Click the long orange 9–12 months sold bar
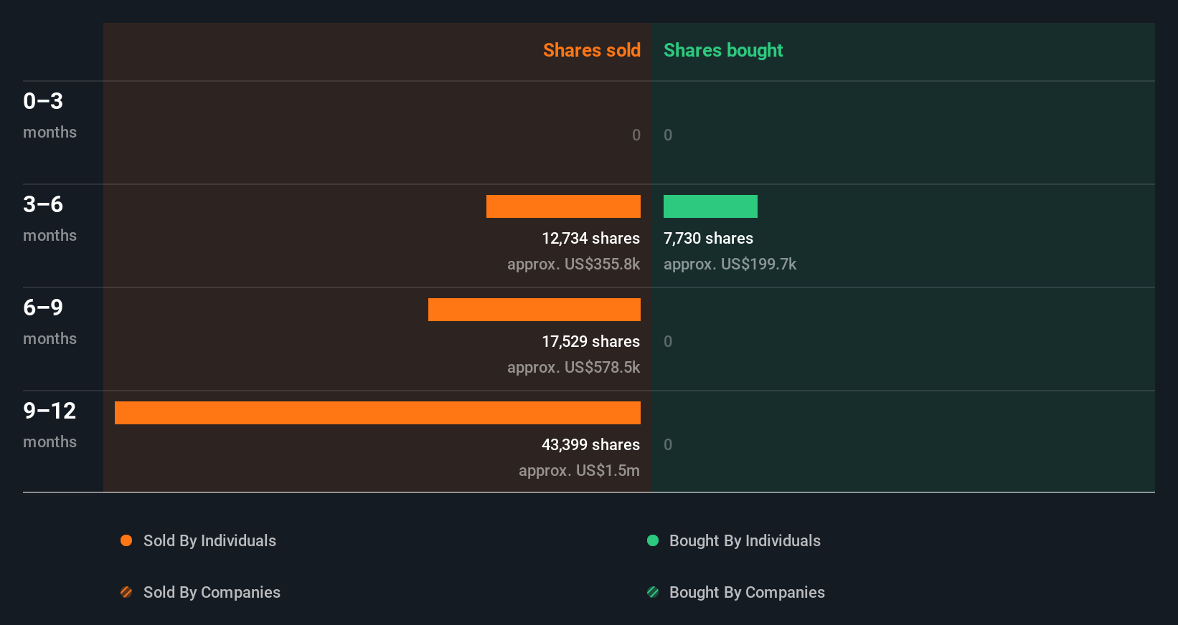This screenshot has width=1178, height=625. click(x=377, y=413)
